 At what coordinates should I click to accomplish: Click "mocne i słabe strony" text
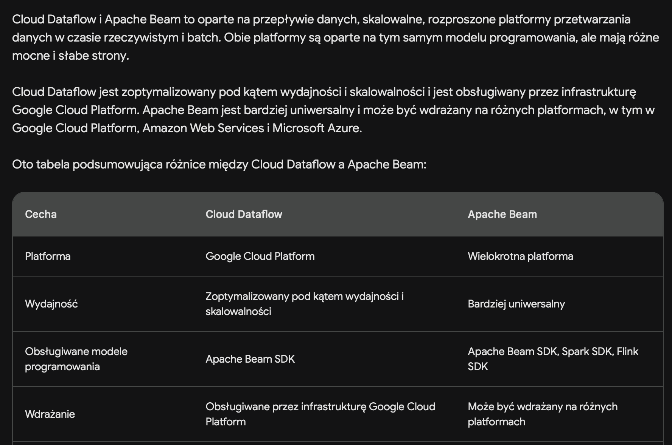tap(70, 56)
